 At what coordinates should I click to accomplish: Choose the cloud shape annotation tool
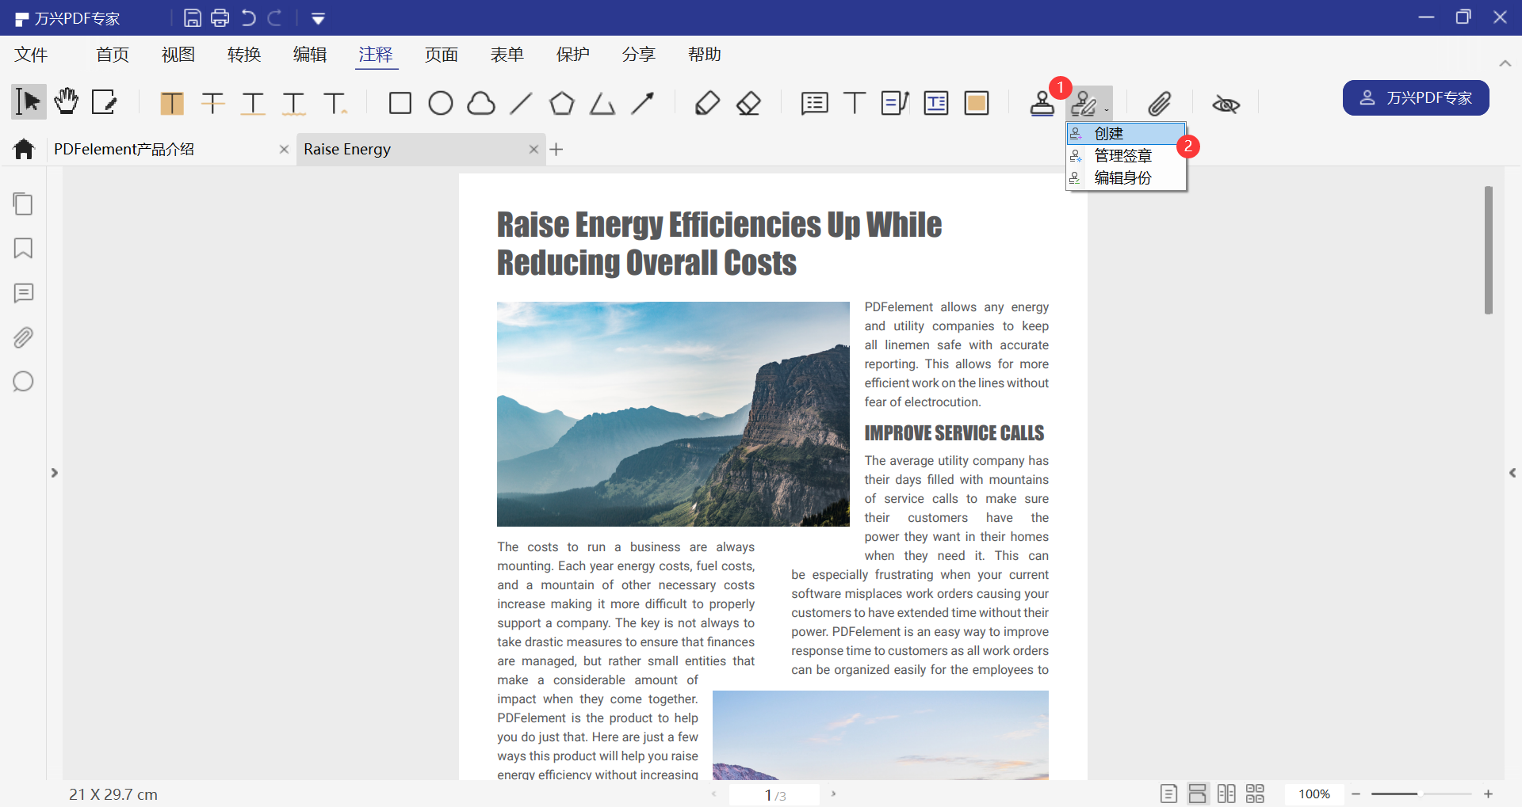tap(481, 103)
